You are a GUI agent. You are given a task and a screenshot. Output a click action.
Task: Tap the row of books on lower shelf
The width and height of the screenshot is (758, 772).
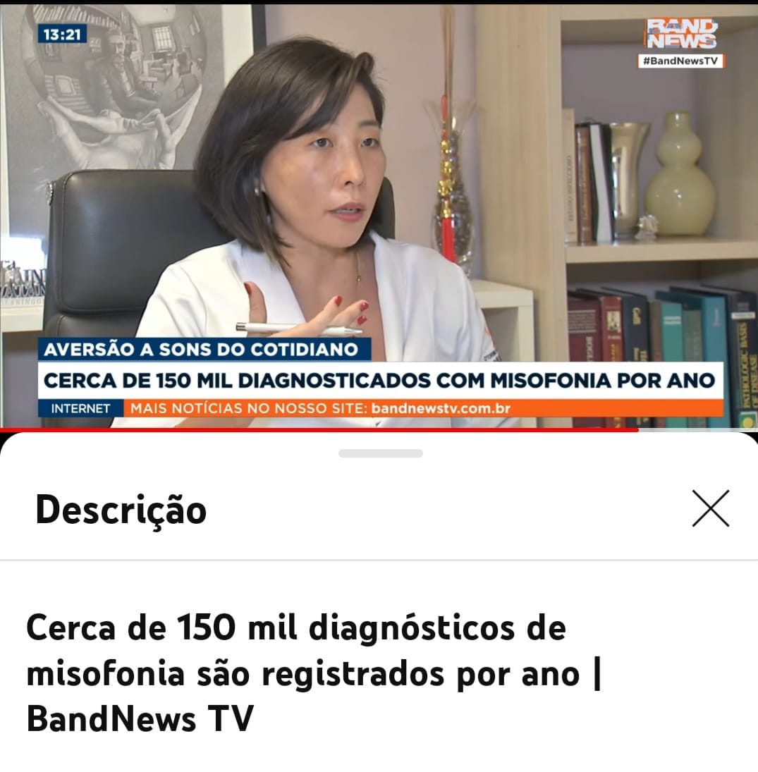(x=662, y=355)
